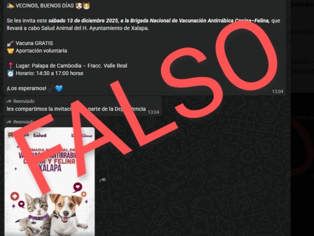Click the blue heart emoji after Los esperamos

(59, 88)
